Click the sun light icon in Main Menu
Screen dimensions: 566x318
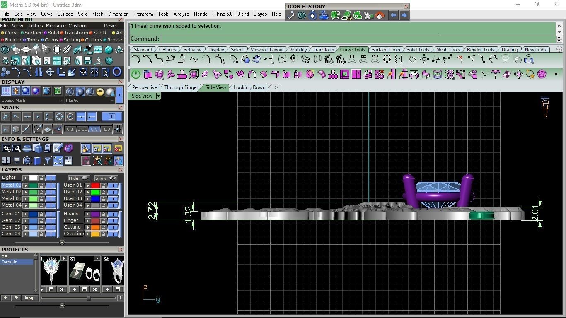point(26,50)
